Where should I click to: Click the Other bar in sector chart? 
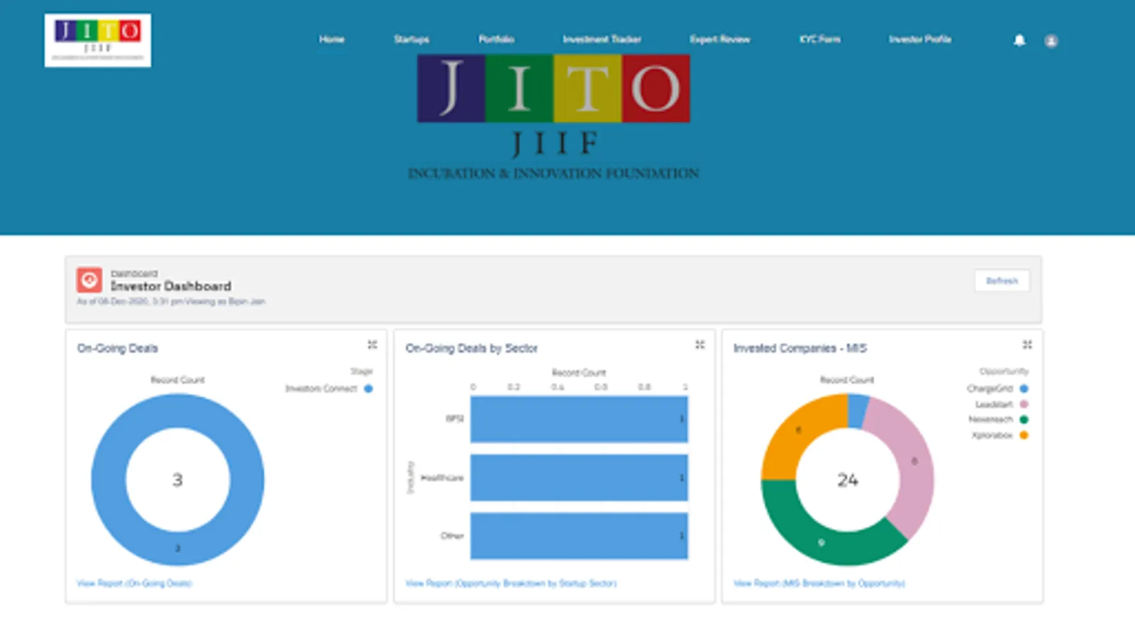[x=579, y=536]
